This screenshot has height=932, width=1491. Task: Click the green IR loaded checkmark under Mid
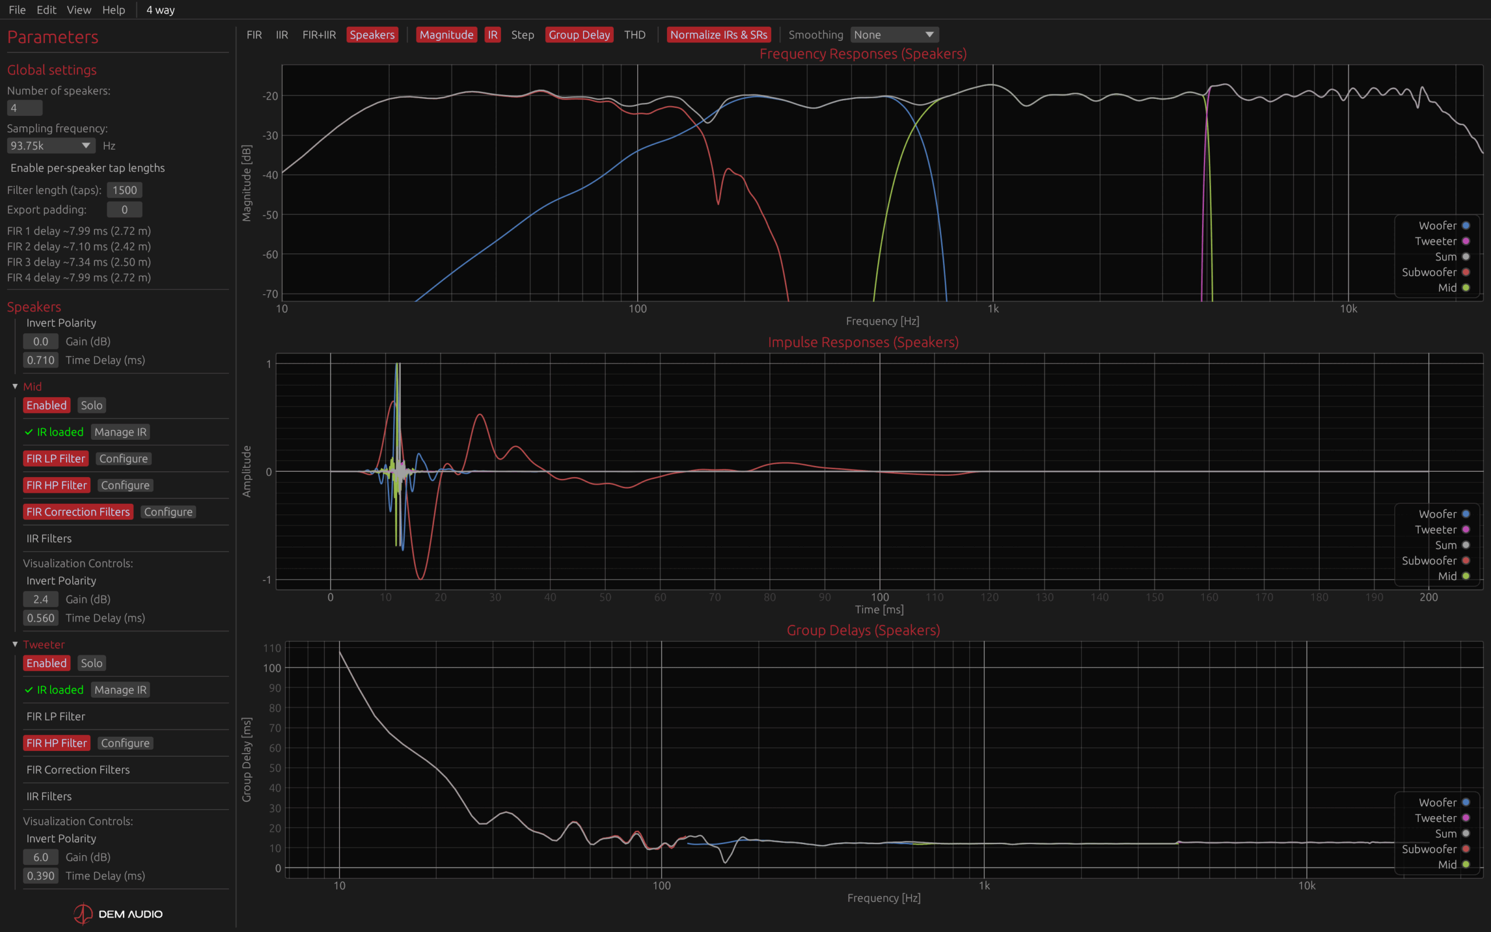click(29, 432)
